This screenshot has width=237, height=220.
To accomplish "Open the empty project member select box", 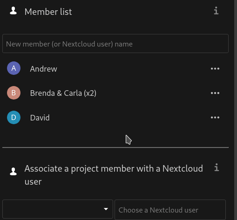I will pos(58,209).
